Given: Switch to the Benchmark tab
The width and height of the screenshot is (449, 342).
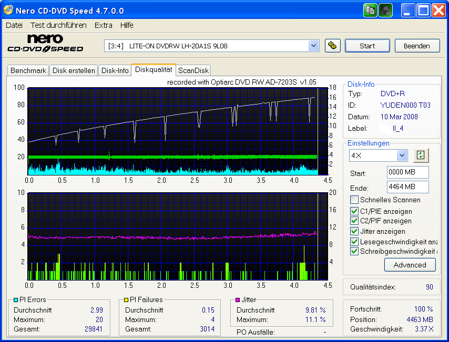Looking at the screenshot, I should pos(28,70).
